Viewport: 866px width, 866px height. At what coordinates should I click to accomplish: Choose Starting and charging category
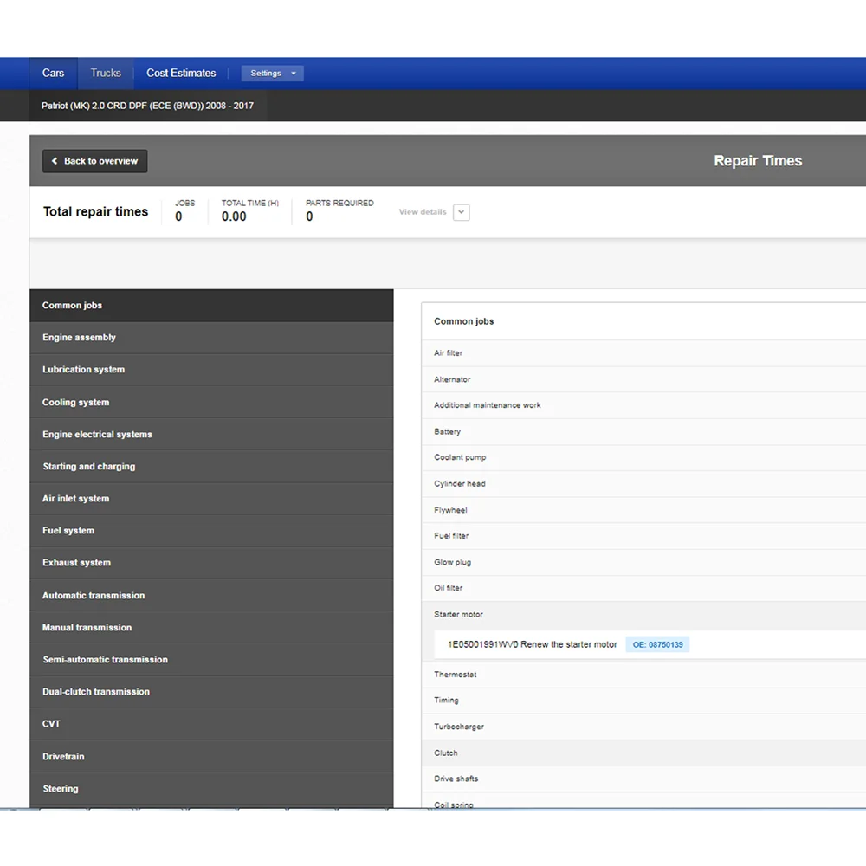tap(89, 467)
